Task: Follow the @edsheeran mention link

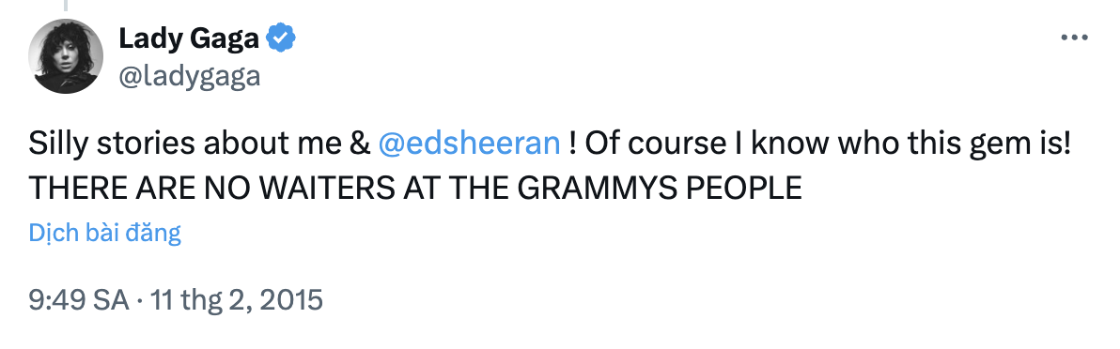Action: click(469, 144)
